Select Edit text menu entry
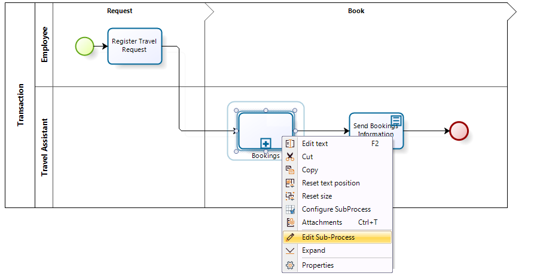Screen dimensions: 534x279 pyautogui.click(x=315, y=144)
